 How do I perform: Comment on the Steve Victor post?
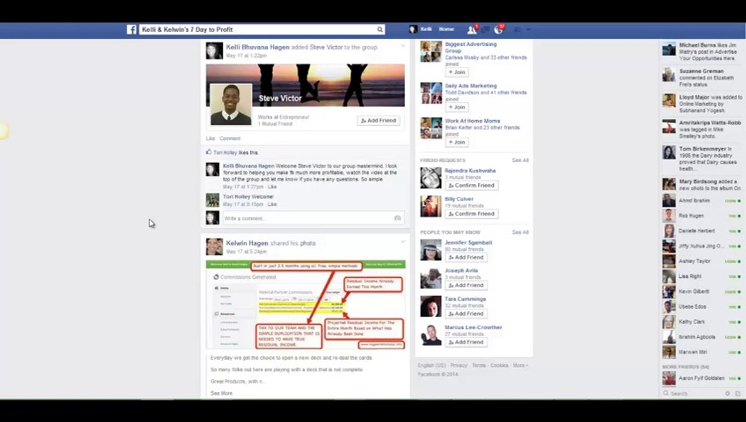[230, 138]
